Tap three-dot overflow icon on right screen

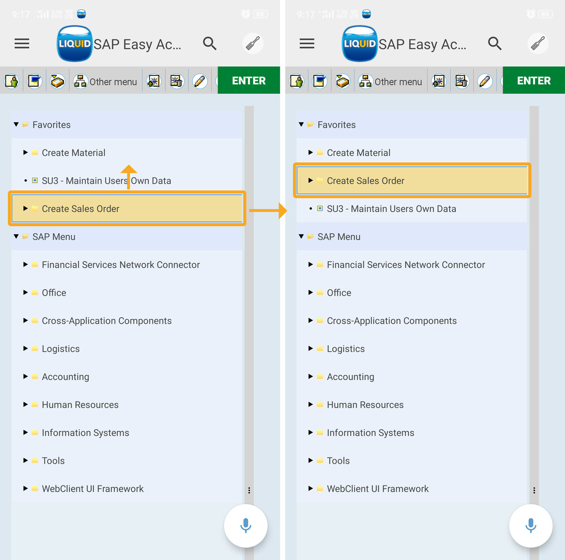click(534, 490)
